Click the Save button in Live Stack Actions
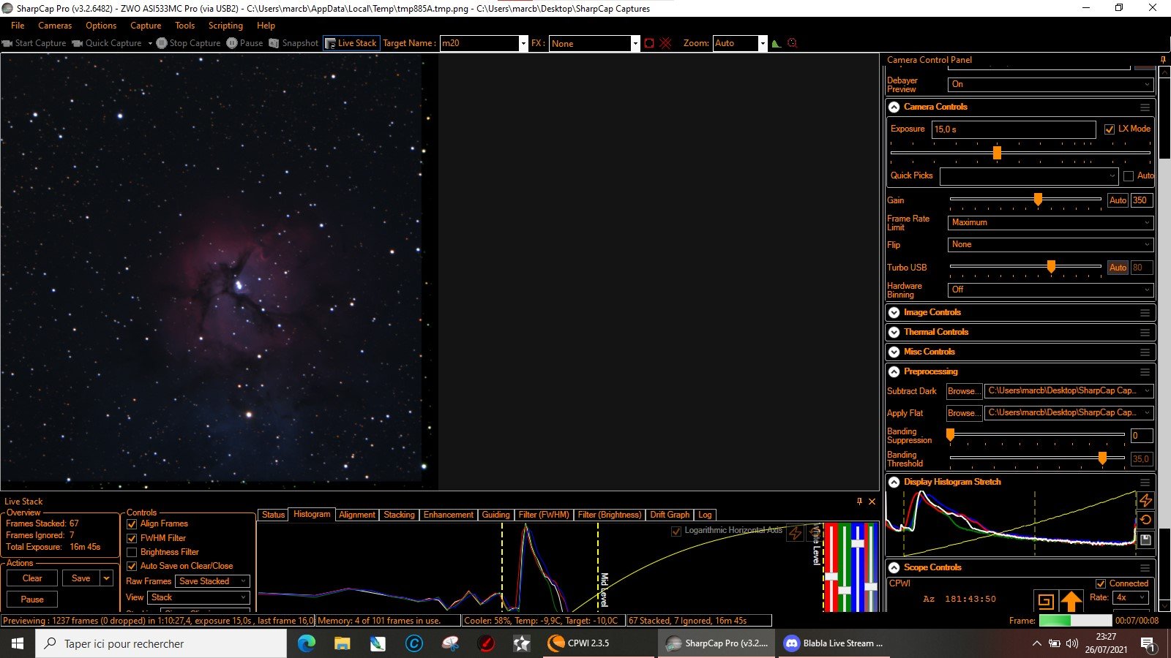The image size is (1171, 658). 81,578
